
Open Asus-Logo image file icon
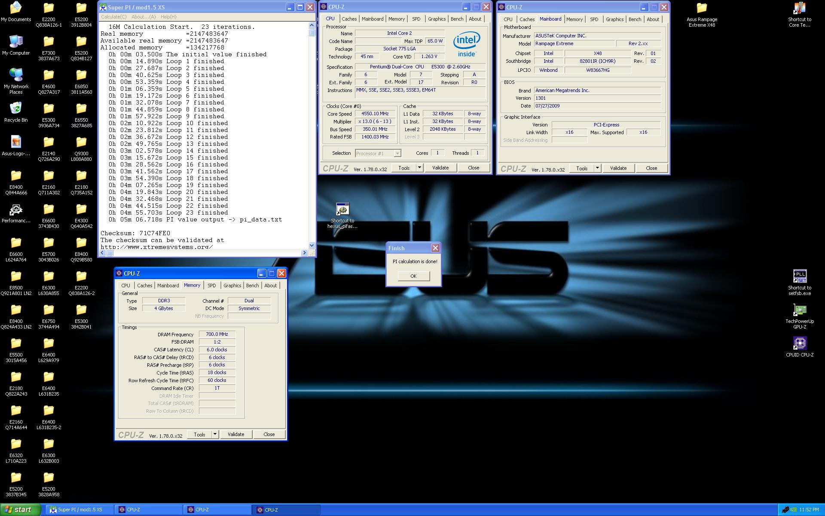tap(16, 146)
